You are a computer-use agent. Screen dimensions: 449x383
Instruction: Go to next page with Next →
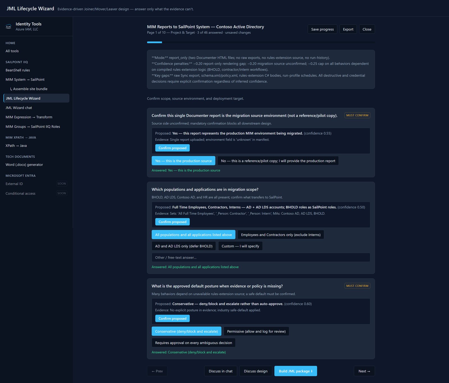pyautogui.click(x=364, y=371)
